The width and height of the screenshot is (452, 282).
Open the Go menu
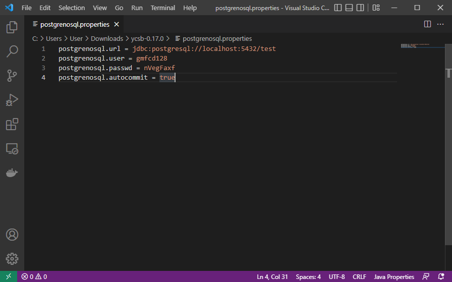(x=119, y=8)
